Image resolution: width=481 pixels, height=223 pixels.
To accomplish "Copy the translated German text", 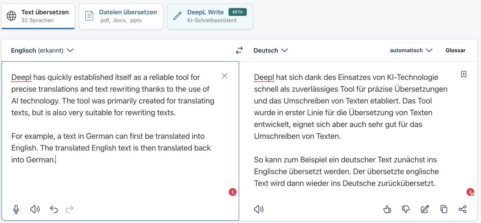I will [x=444, y=209].
